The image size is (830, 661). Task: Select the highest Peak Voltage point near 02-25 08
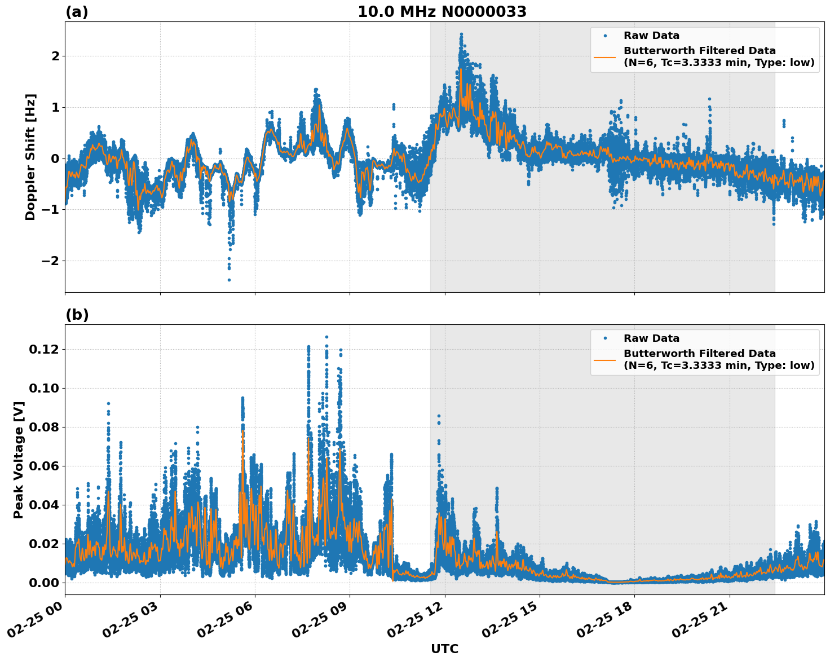tap(325, 336)
